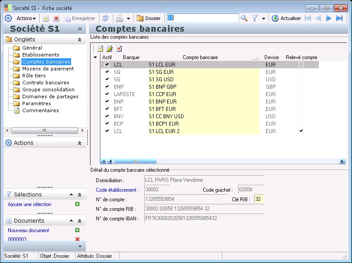Click the edit bank account pencil icon
Viewport: 352px width, 263px height.
110,48
